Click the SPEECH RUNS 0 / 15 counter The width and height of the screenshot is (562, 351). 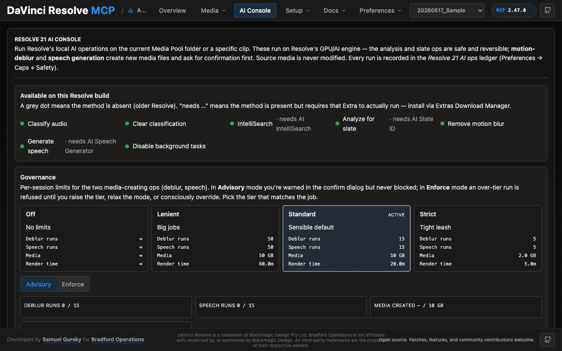click(x=281, y=307)
